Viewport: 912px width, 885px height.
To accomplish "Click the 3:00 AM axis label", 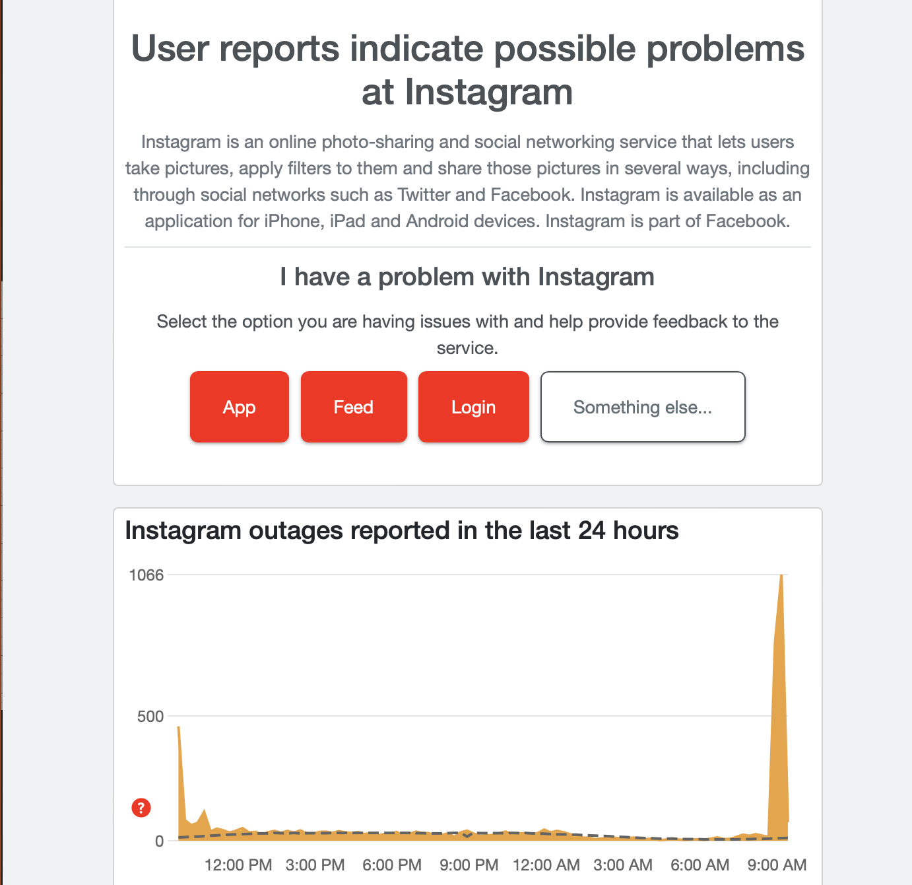I will (622, 865).
